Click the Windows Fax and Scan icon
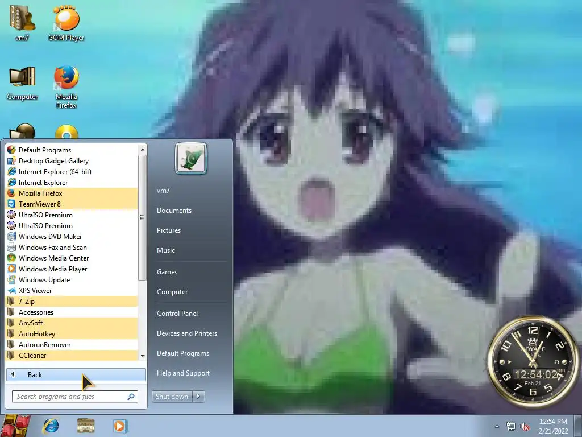582x437 pixels. coord(11,247)
